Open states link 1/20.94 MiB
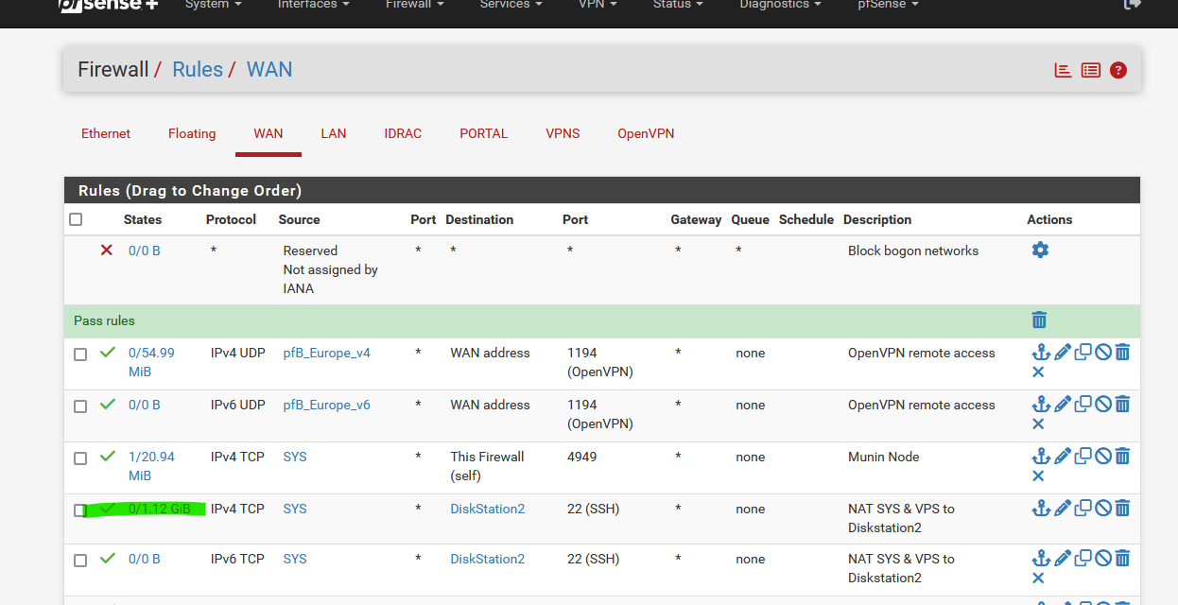Image resolution: width=1178 pixels, height=605 pixels. [x=151, y=466]
